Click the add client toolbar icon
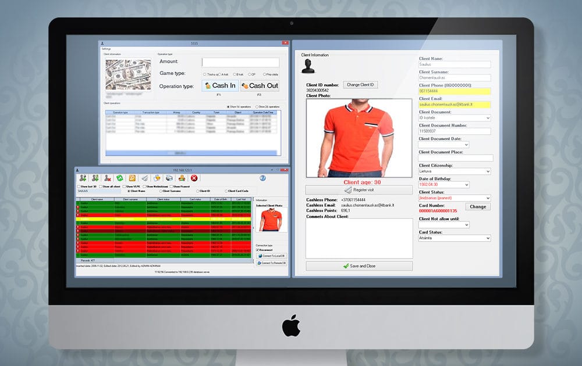 [x=83, y=178]
